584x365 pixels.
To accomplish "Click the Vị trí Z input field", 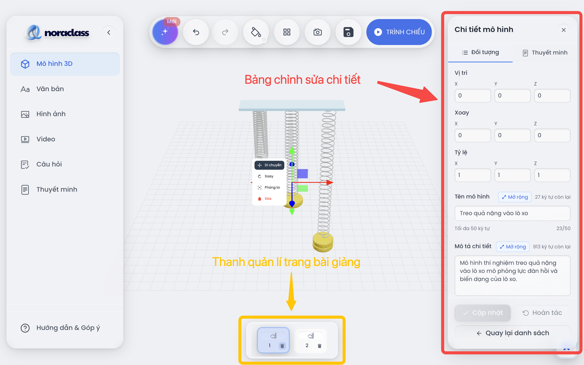I will coord(552,96).
